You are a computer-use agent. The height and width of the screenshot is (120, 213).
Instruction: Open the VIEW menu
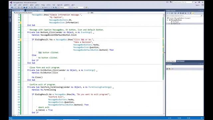point(20,5)
